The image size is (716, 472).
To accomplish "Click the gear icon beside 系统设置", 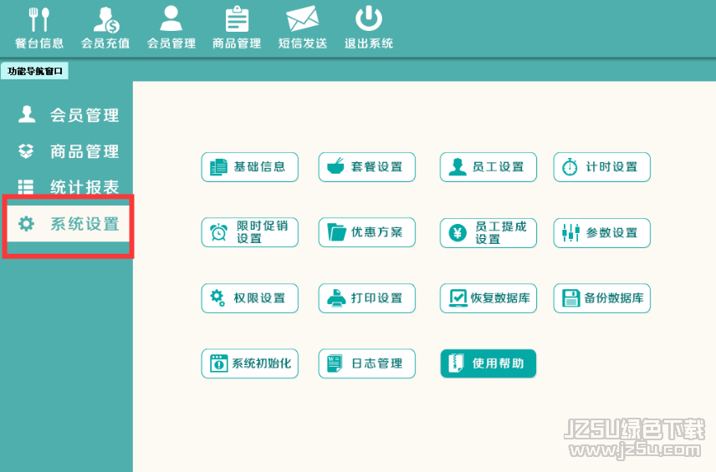I will click(26, 223).
